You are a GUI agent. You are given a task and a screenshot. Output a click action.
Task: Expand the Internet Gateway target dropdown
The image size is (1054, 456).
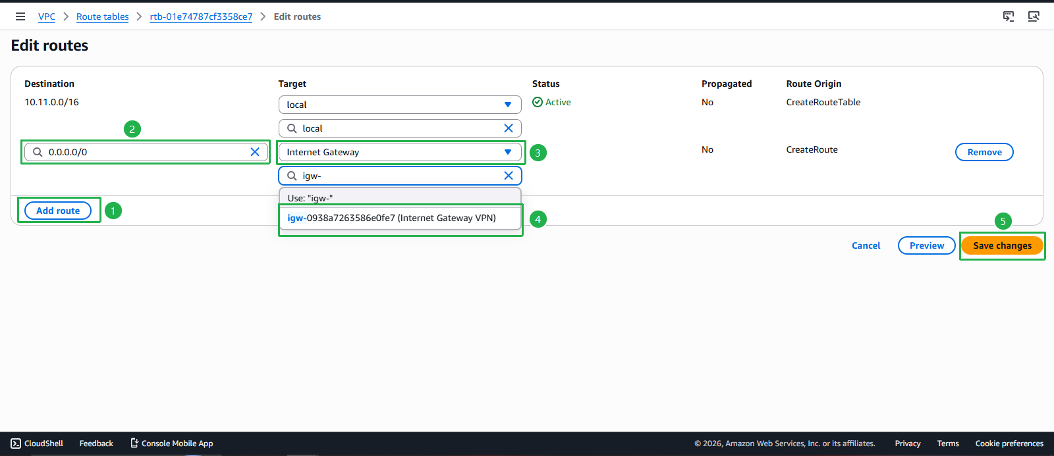click(x=400, y=152)
